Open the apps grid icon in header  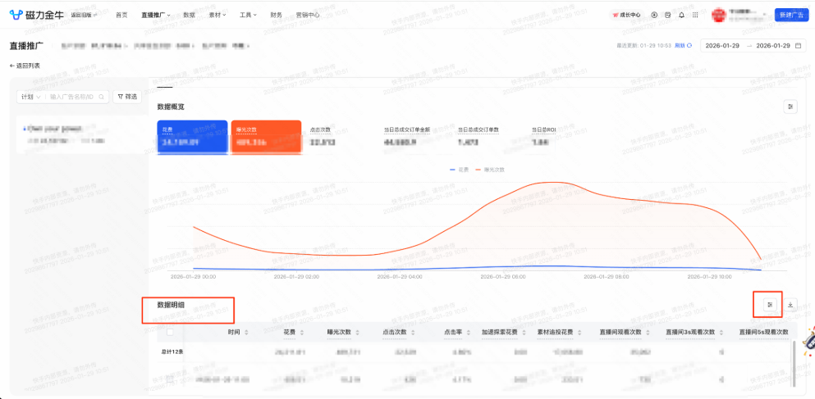(695, 15)
